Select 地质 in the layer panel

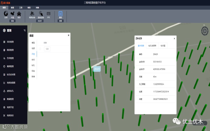(33, 48)
